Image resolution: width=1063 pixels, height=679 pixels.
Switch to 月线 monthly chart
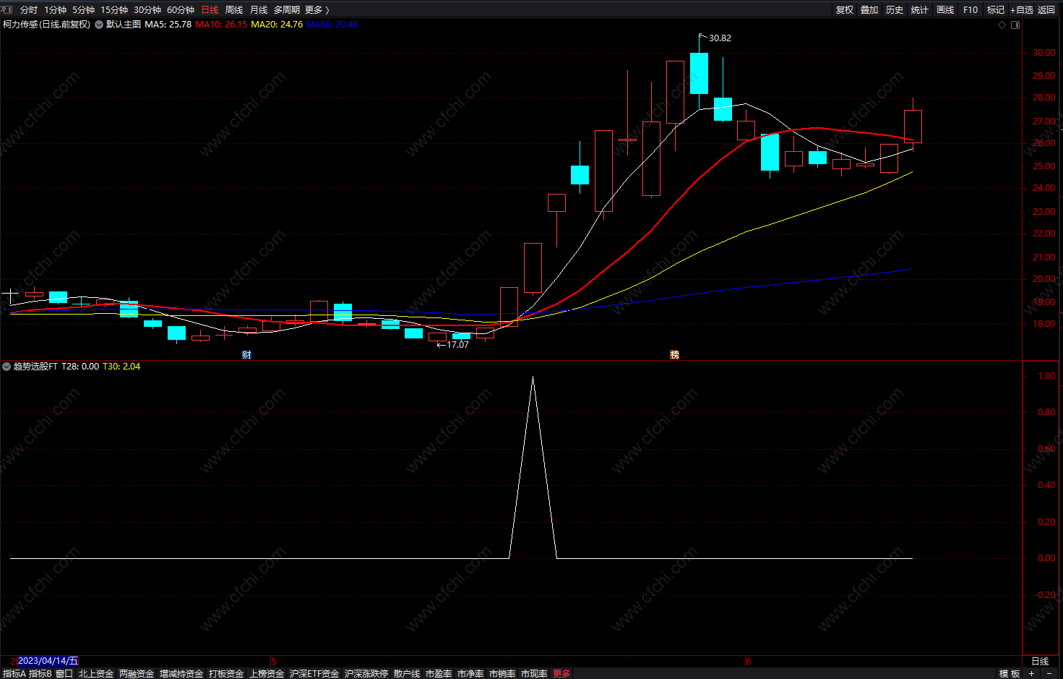[x=259, y=9]
